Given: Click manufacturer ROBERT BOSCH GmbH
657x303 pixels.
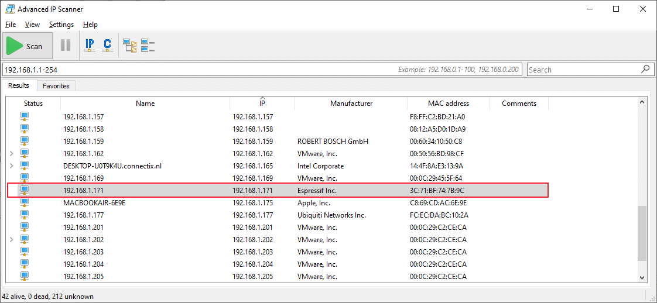Looking at the screenshot, I should click(x=333, y=142).
